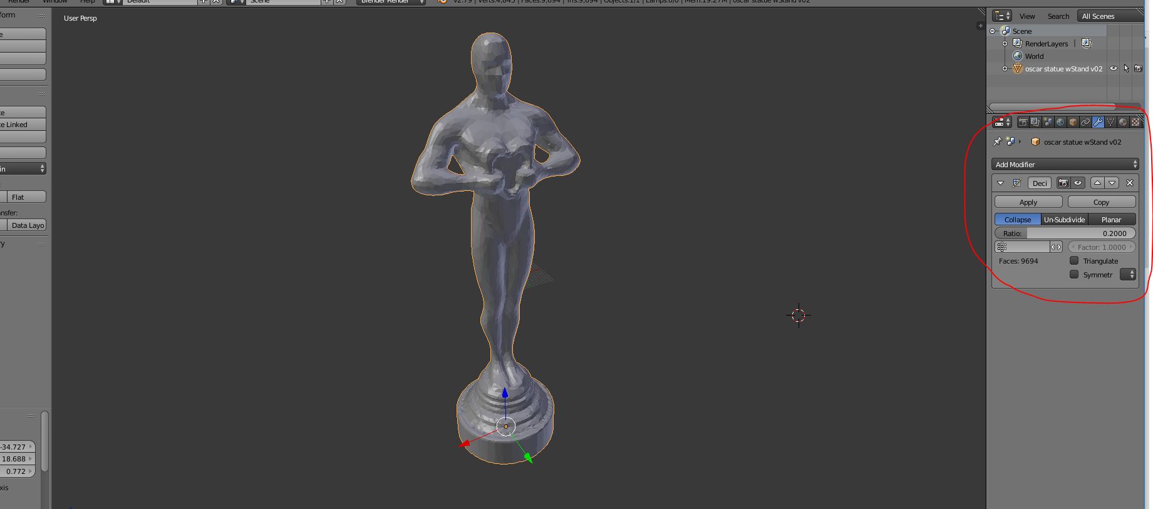Viewport: 1153px width, 509px height.
Task: Open the Object properties cube tab
Action: tap(1073, 122)
